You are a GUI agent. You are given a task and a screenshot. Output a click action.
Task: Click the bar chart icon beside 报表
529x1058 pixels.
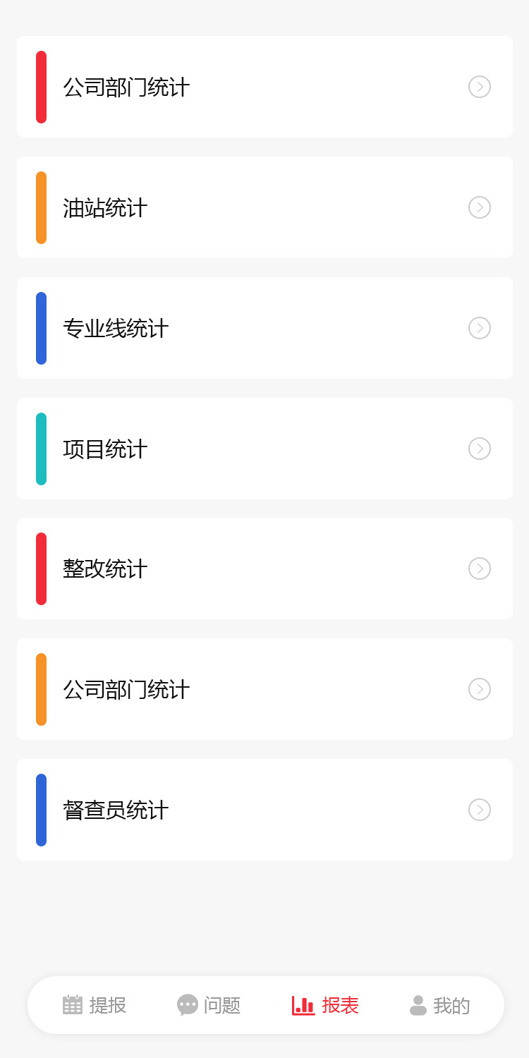(303, 1005)
